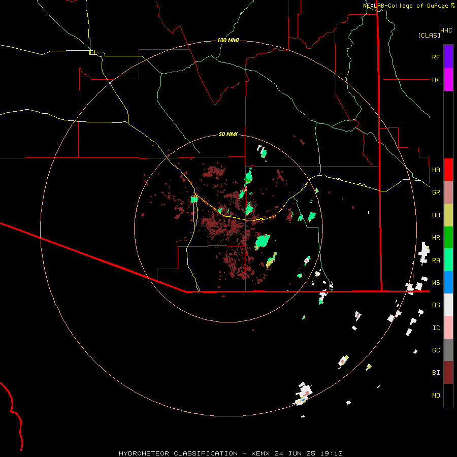
Task: Click the HA legend label
Action: [436, 170]
